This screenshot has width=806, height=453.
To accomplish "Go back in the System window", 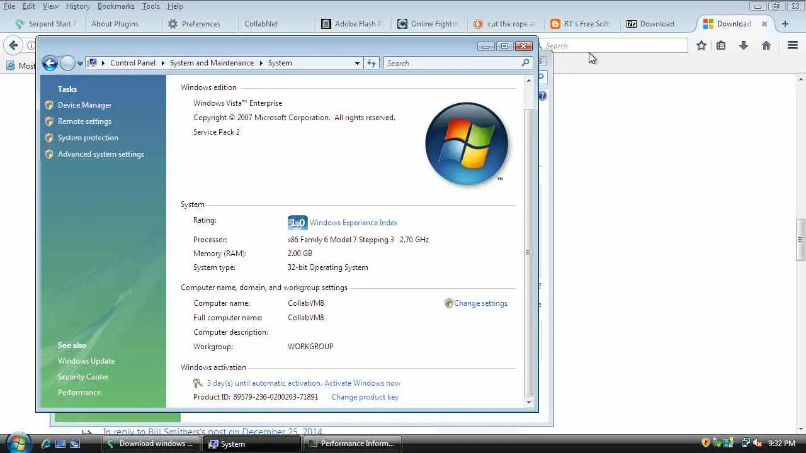I will coord(50,63).
